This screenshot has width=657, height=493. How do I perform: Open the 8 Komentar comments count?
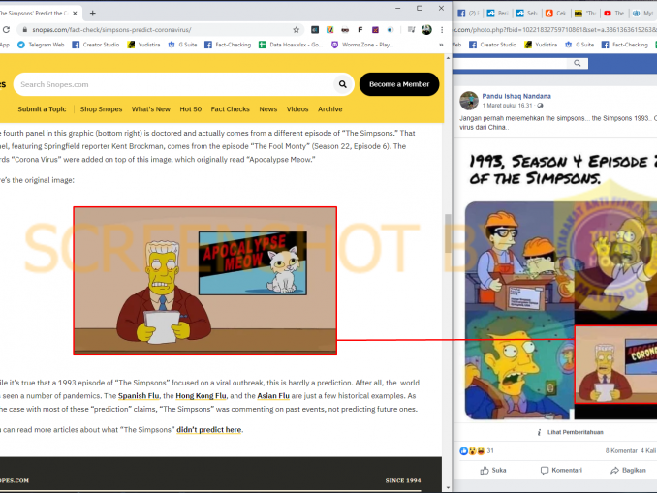click(x=621, y=450)
